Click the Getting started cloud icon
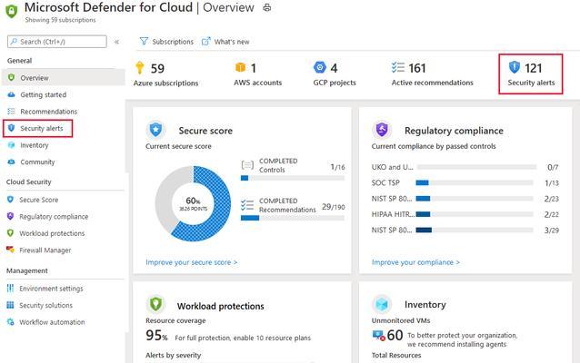 click(x=12, y=95)
